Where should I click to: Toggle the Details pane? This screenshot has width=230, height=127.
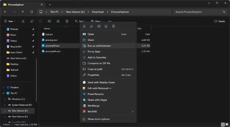click(x=219, y=21)
